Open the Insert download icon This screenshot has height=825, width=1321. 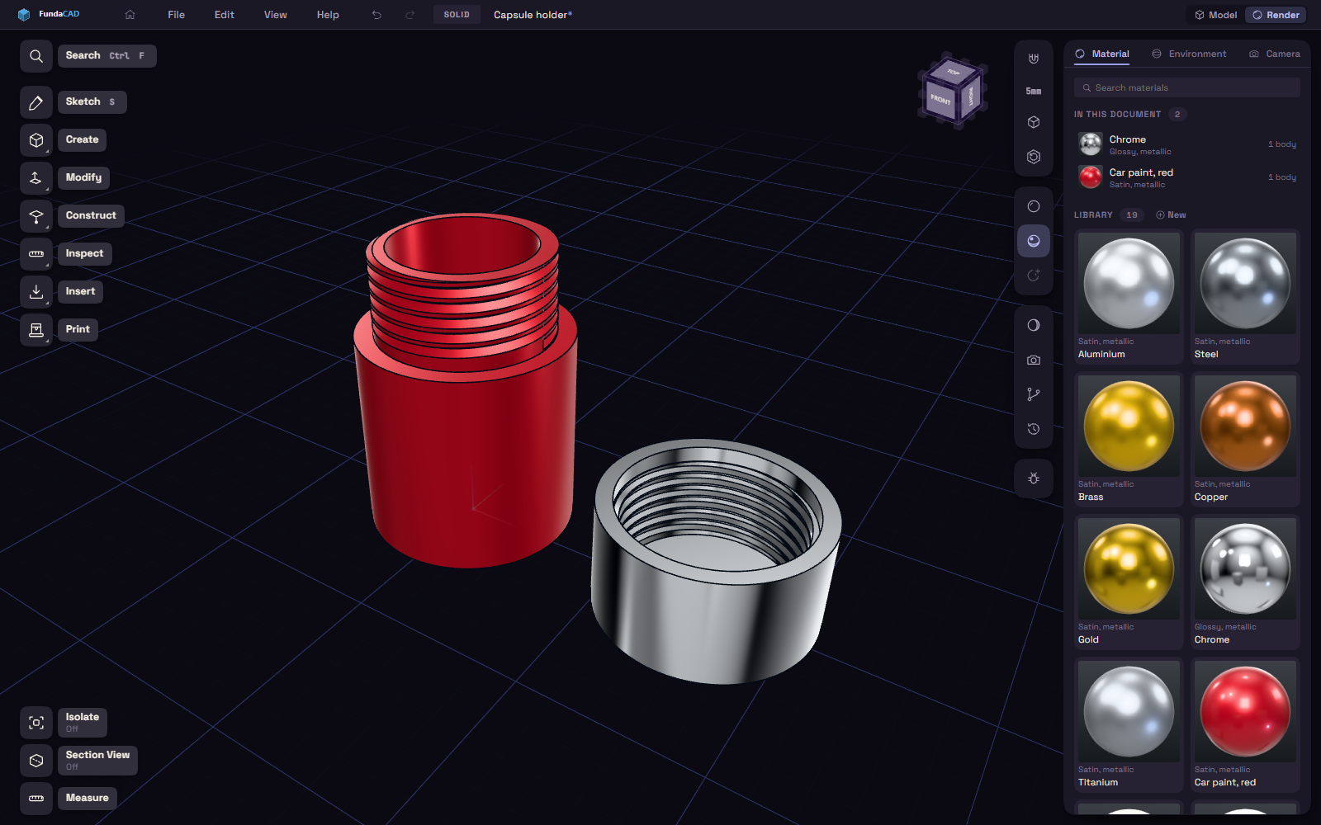tap(36, 292)
